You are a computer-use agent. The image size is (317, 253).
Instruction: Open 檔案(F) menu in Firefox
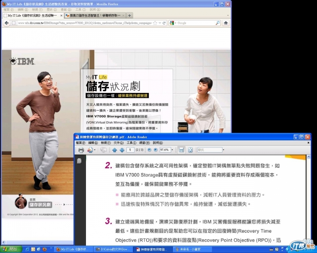tap(8, 9)
